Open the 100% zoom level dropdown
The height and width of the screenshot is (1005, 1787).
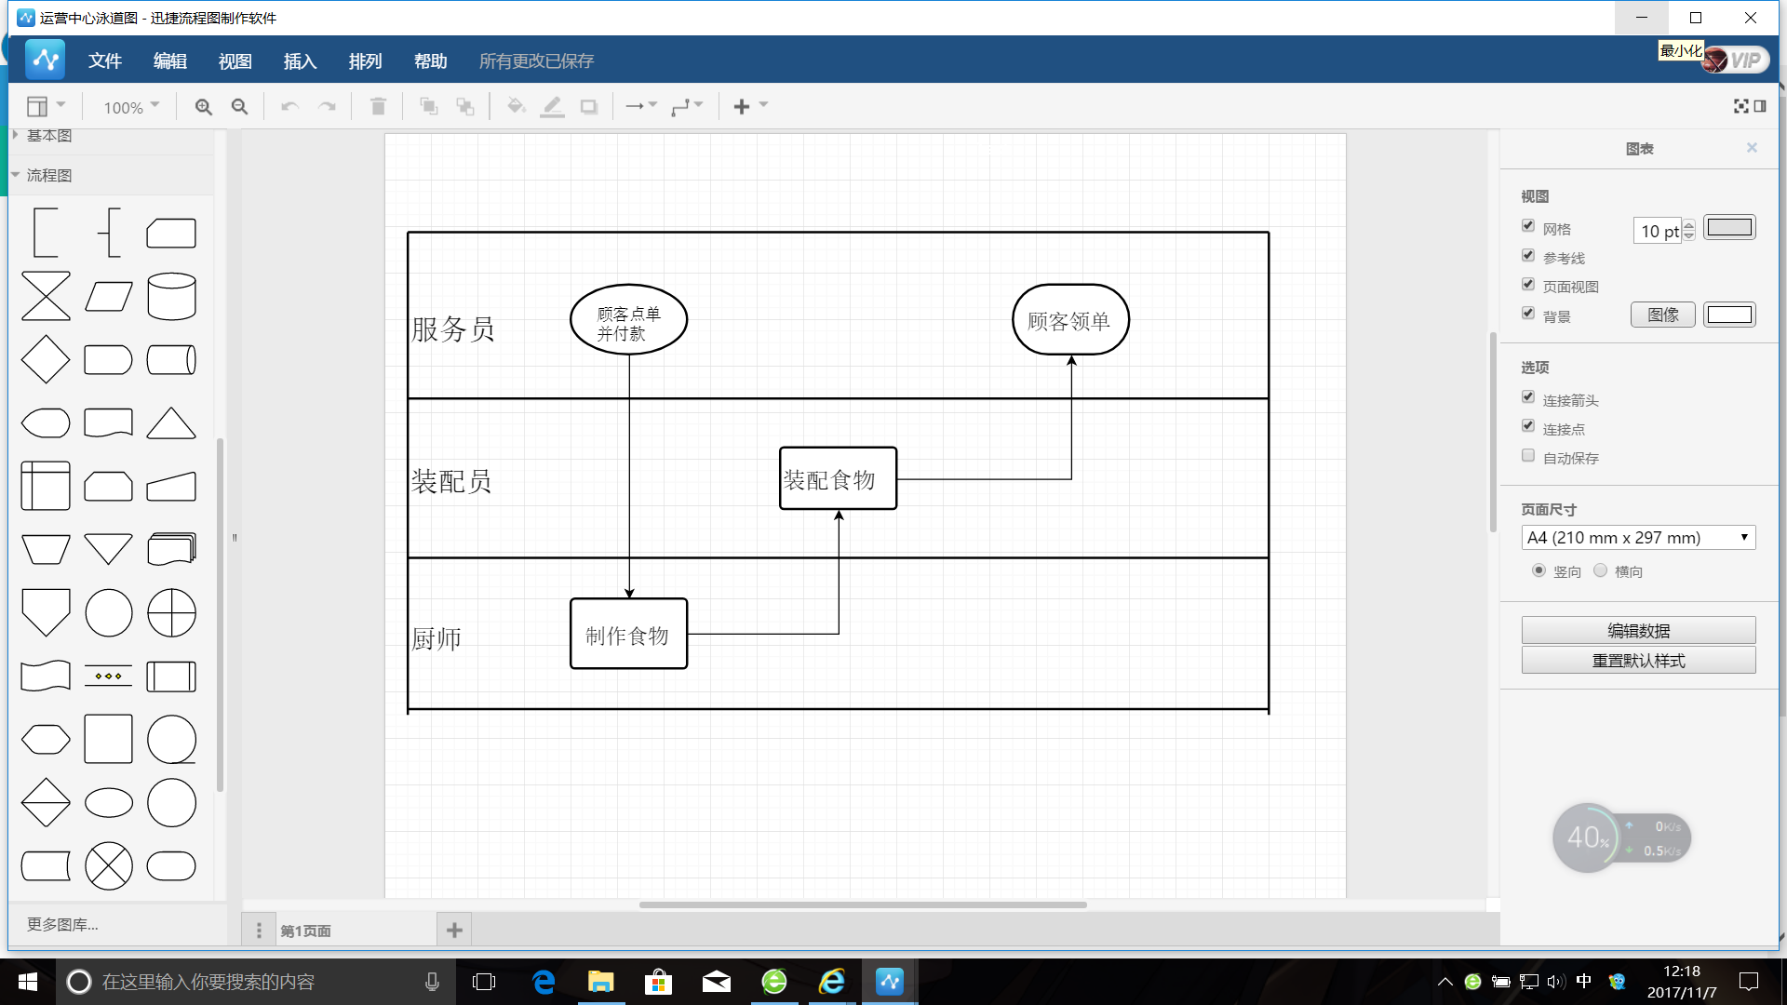click(x=131, y=107)
